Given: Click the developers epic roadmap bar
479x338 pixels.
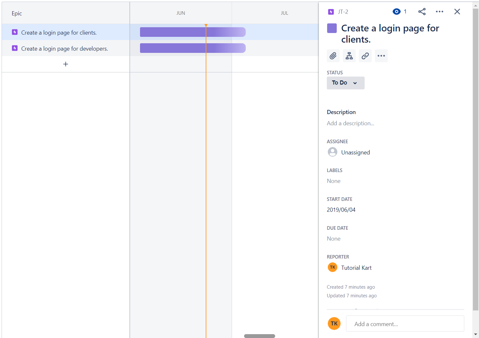Looking at the screenshot, I should (193, 48).
